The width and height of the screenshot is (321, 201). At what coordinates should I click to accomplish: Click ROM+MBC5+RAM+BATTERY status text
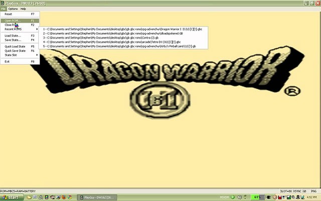pos(18,191)
